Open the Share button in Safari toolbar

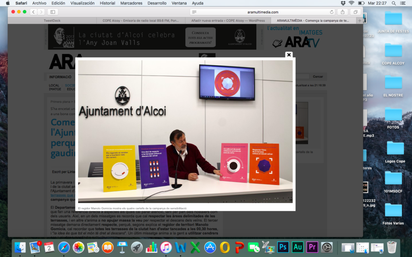coord(342,12)
